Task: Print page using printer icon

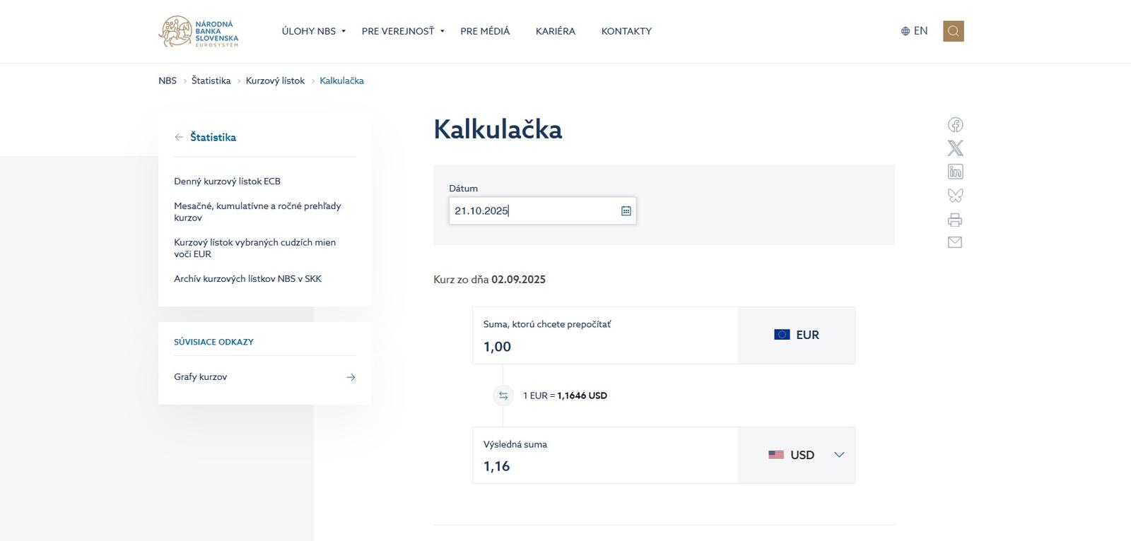Action: click(955, 220)
